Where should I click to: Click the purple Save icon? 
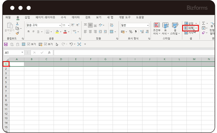(x=5, y=44)
